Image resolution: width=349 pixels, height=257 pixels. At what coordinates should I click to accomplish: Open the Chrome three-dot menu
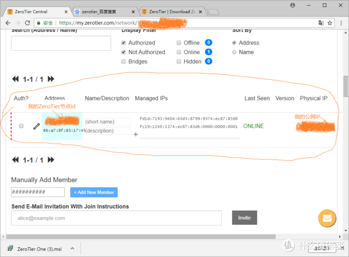[x=341, y=23]
